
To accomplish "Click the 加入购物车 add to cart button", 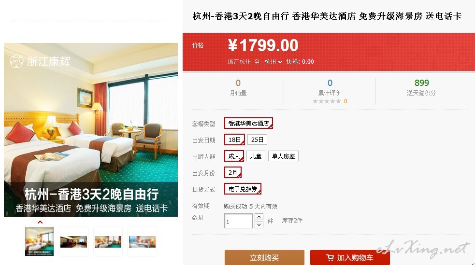I will (350, 257).
